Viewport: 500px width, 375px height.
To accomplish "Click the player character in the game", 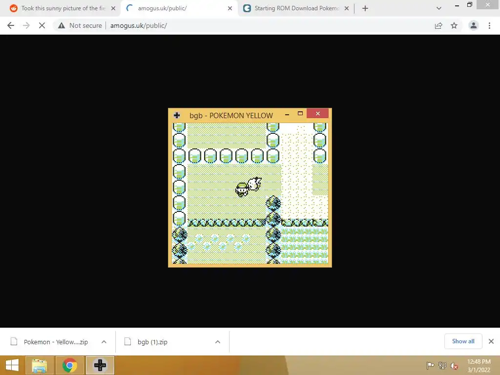I will coord(242,190).
